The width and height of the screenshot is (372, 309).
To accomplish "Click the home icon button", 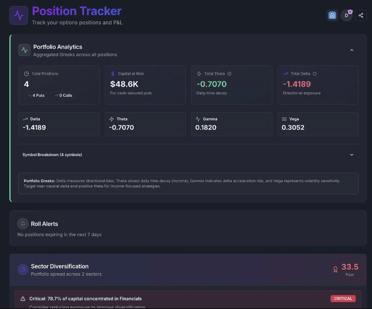I will (332, 15).
